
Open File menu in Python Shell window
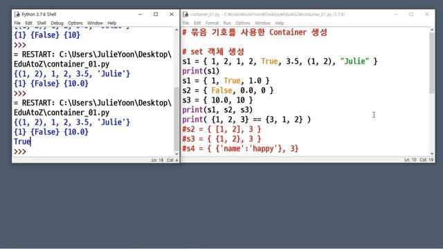17,23
